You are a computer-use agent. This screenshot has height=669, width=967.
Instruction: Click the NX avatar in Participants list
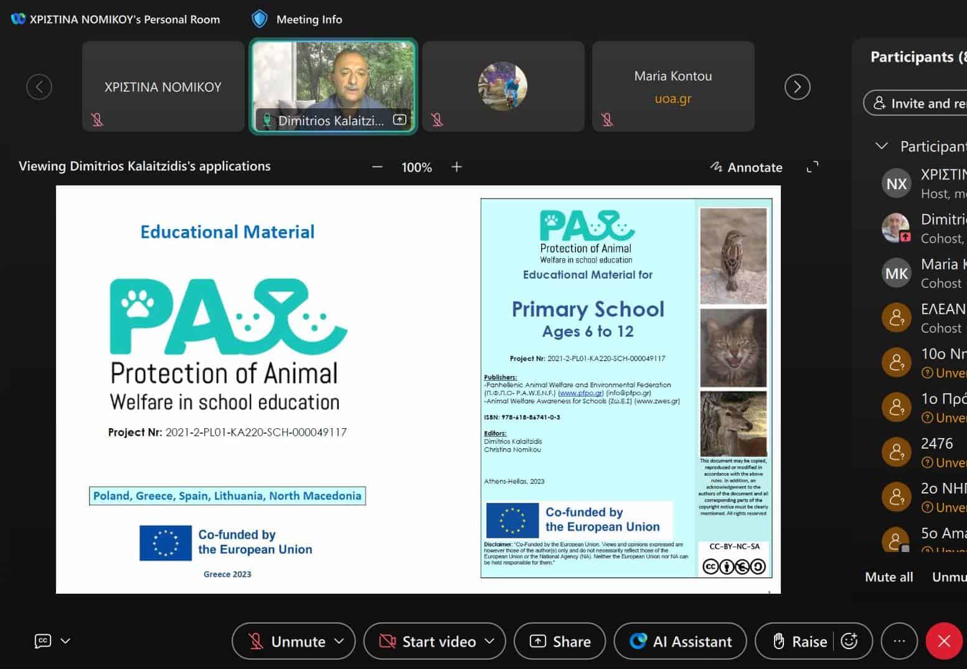click(x=897, y=184)
